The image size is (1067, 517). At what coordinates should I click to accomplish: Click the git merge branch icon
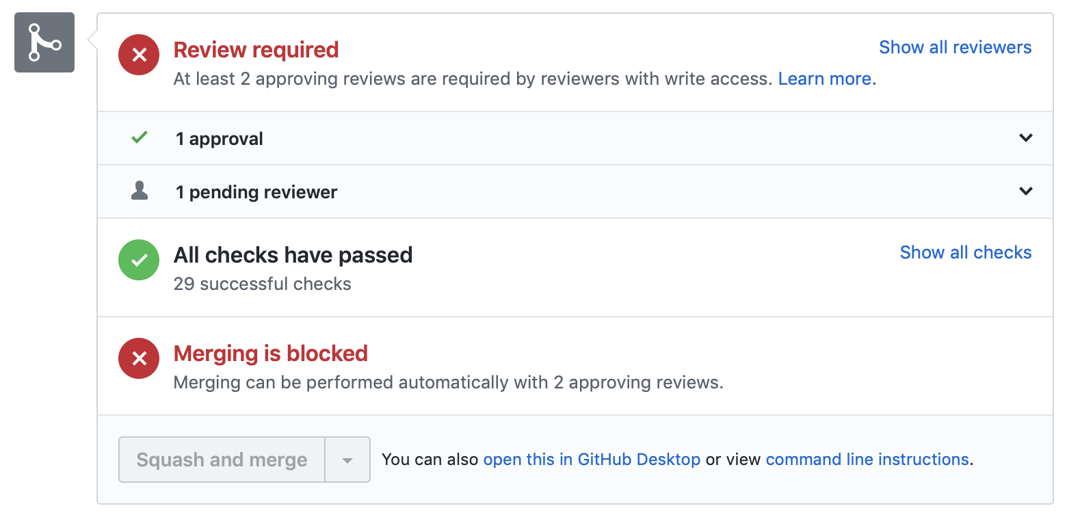(44, 42)
